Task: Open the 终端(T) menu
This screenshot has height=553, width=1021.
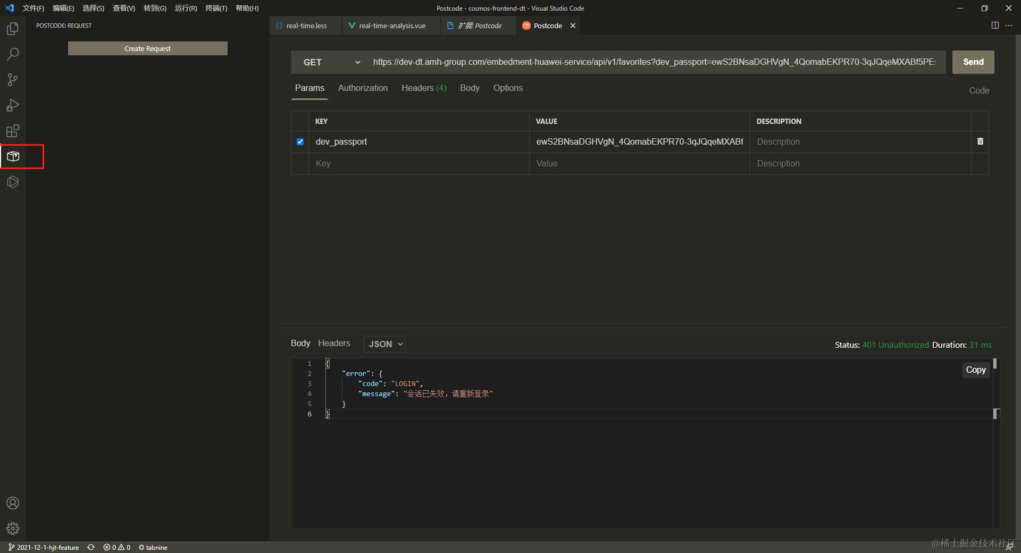Action: [216, 8]
